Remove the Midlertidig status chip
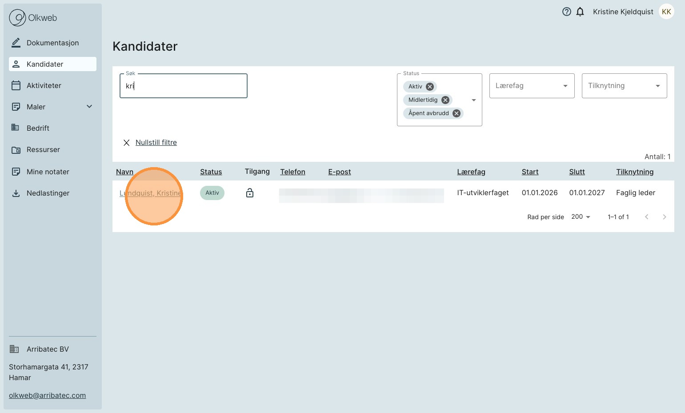 445,100
